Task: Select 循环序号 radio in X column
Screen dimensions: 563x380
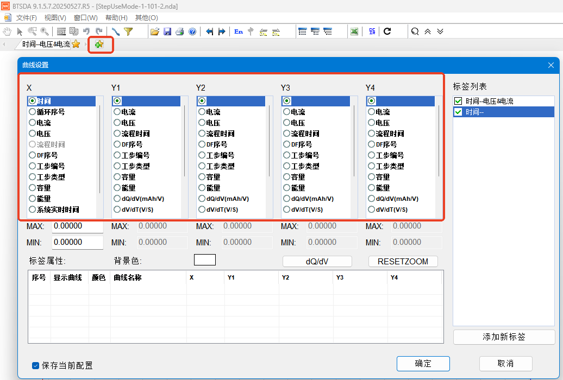Action: coord(32,112)
